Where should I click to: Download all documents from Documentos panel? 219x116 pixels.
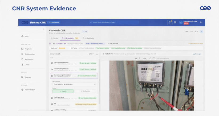[97, 54]
